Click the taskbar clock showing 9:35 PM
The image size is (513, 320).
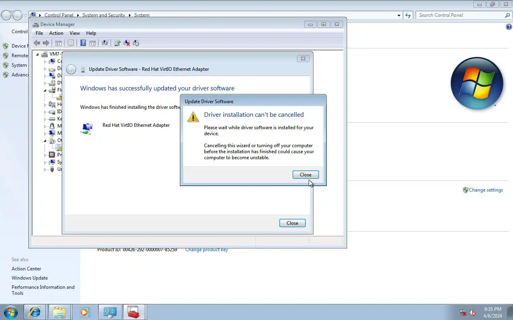(x=493, y=312)
